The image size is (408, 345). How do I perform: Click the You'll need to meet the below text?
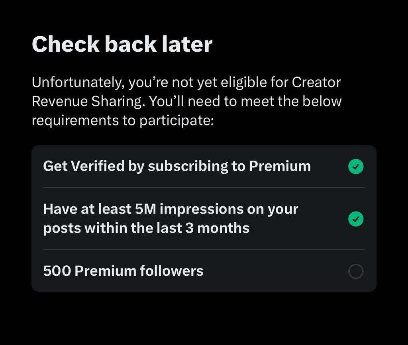(245, 101)
